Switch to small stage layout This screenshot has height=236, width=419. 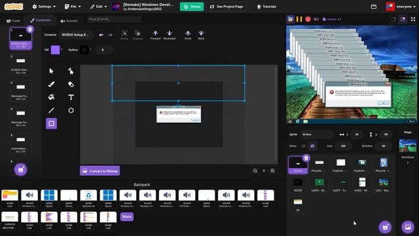(x=393, y=19)
